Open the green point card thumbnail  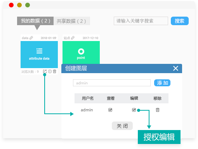tap(81, 53)
